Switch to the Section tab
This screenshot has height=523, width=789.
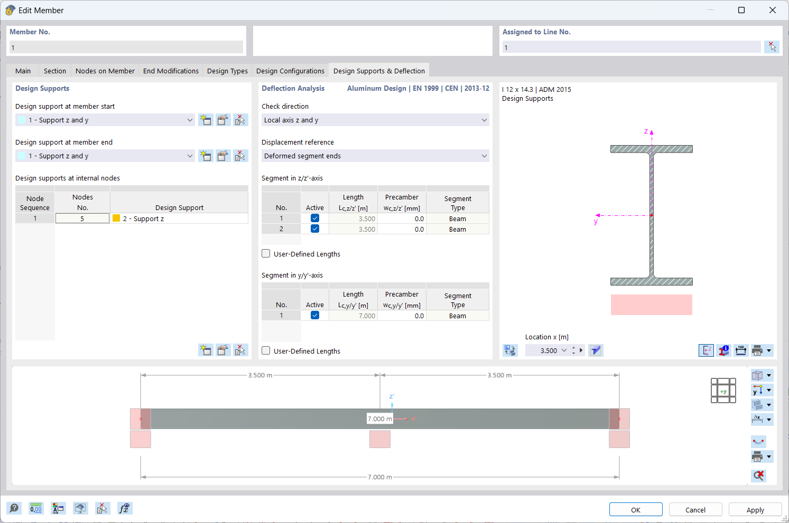(x=54, y=70)
